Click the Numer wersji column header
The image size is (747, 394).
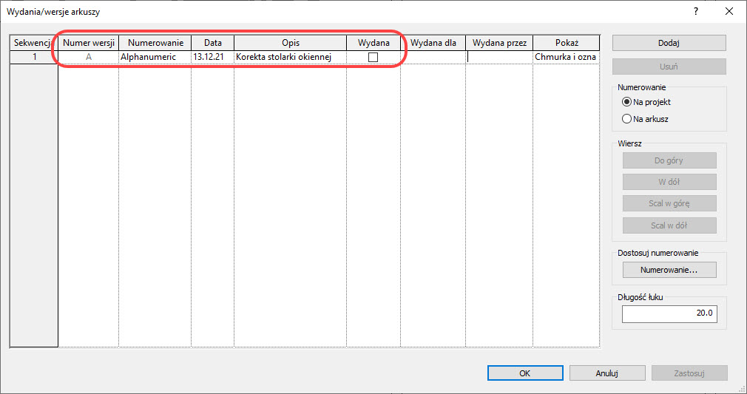[89, 43]
